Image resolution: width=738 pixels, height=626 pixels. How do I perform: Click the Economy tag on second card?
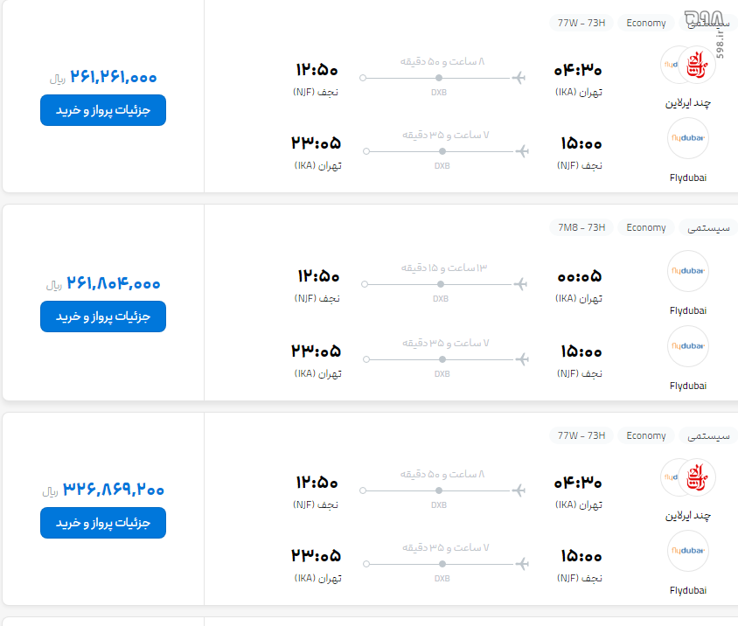point(645,227)
